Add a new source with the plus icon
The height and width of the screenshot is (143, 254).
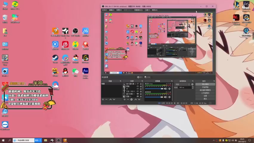tap(124, 99)
